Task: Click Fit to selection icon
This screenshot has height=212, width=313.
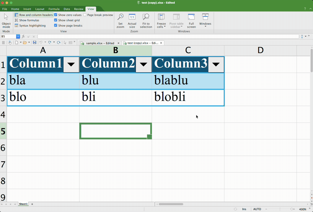Action: [146, 21]
